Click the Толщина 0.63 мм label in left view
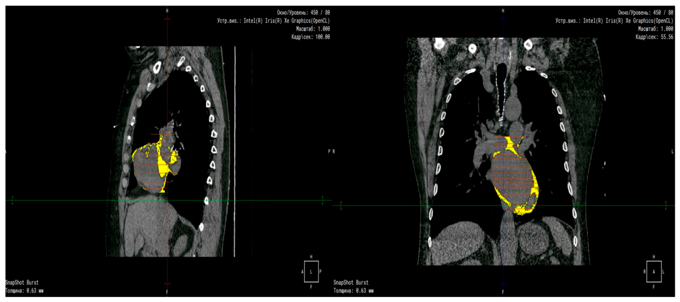Screen dimensions: 680x302 (x=25, y=291)
